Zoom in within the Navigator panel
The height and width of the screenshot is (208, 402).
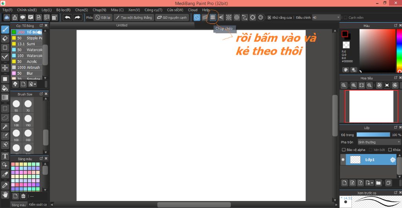click(x=354, y=85)
